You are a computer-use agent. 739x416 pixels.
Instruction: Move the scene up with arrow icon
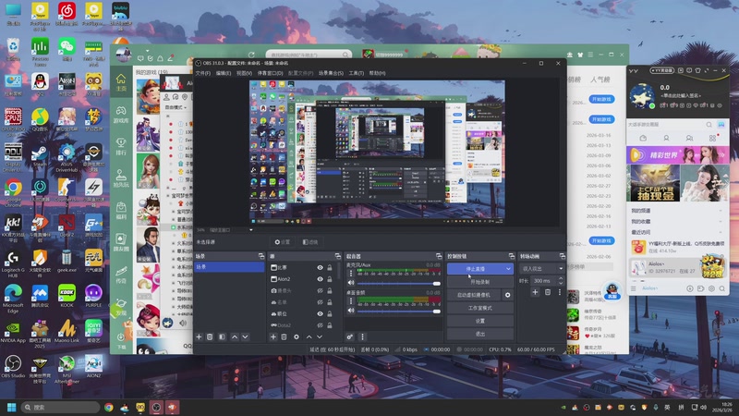point(235,336)
